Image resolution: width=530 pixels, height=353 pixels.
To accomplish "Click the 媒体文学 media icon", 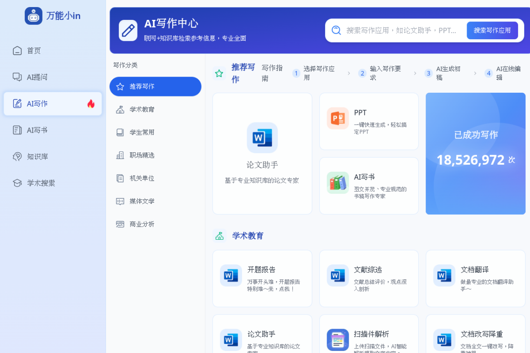I will tap(120, 201).
